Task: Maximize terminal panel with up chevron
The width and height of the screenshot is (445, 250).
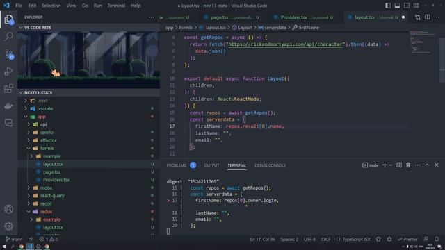Action: click(427, 165)
